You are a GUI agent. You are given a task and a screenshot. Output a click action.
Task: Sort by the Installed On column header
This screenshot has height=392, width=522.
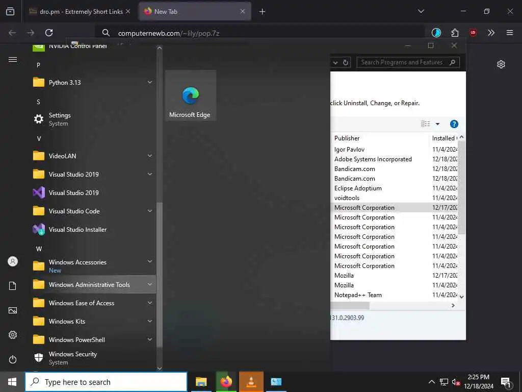tap(444, 138)
